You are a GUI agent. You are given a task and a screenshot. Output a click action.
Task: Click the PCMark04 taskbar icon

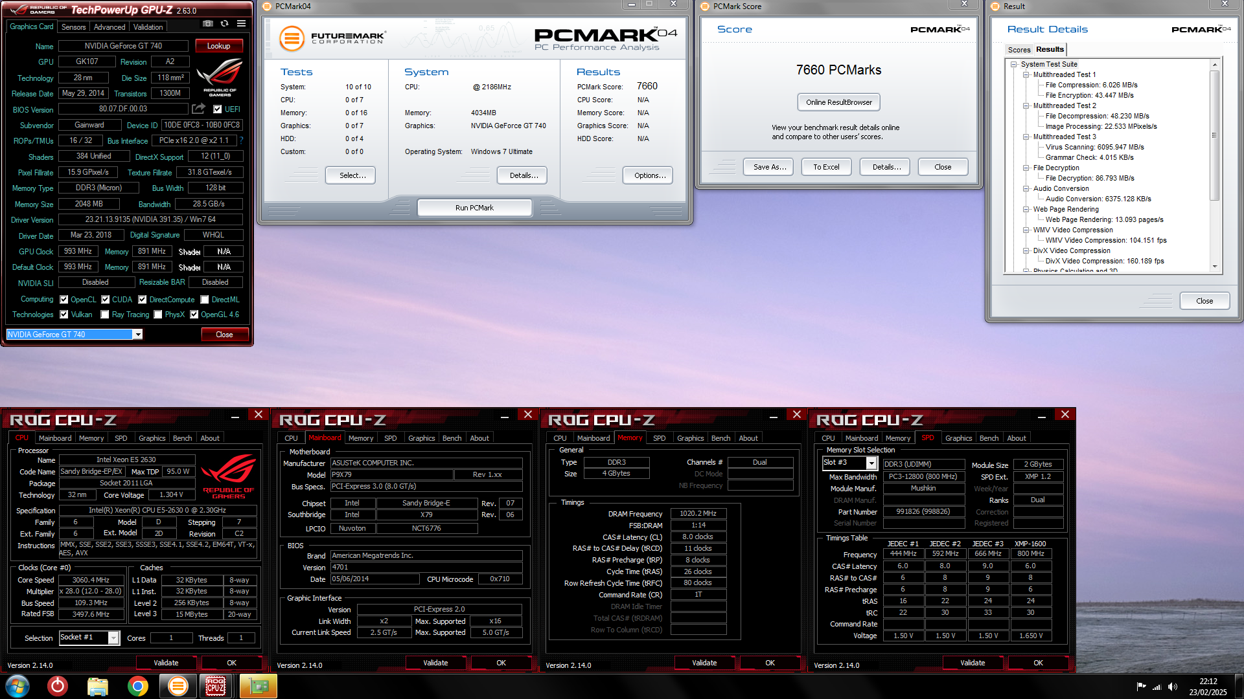point(178,686)
